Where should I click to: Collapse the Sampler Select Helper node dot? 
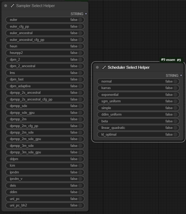[x=6, y=6]
